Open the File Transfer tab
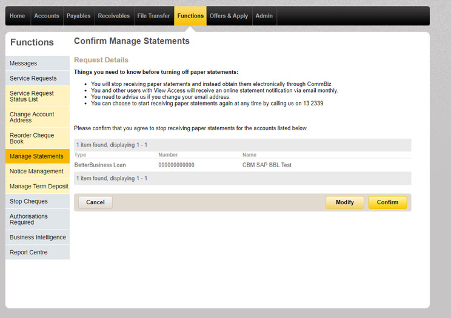Screen dimensions: 451x318 153,16
